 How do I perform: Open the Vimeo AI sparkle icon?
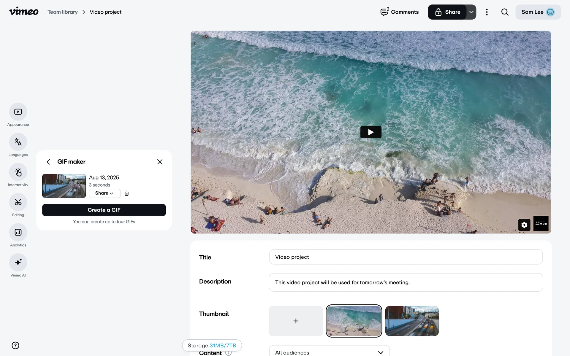click(x=18, y=262)
